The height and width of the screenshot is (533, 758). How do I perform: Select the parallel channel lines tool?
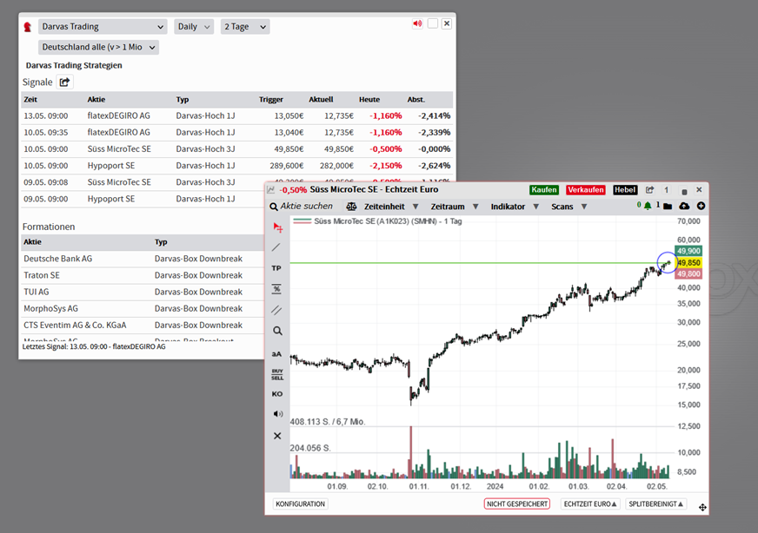coord(276,310)
